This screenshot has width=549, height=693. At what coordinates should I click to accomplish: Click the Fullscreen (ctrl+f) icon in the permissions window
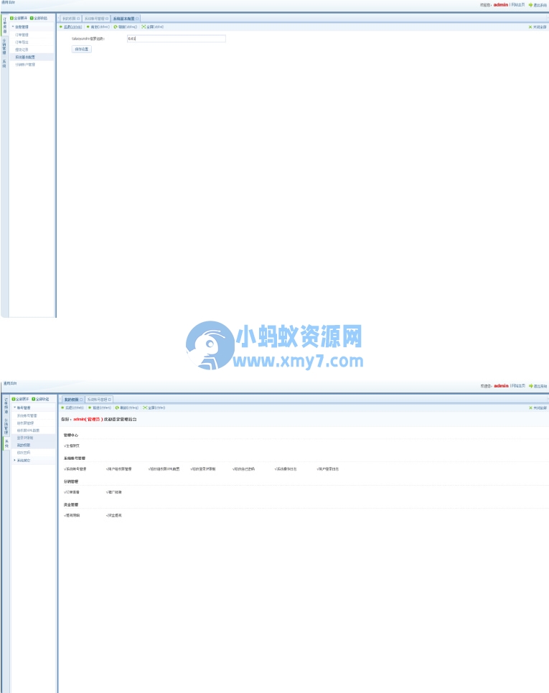tap(146, 408)
